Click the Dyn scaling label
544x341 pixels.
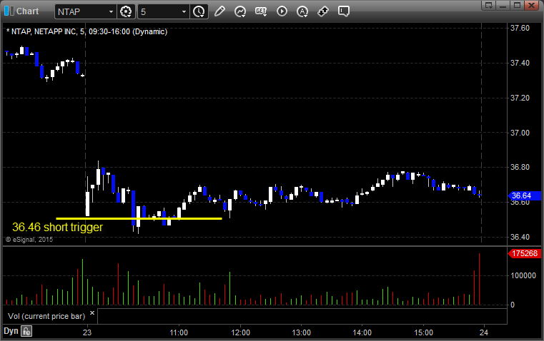point(11,331)
